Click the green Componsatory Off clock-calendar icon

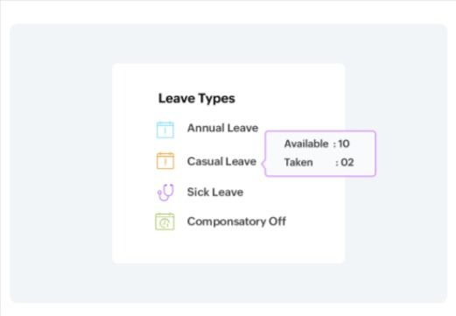[165, 221]
